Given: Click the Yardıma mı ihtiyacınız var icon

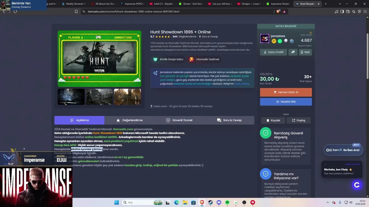Looking at the screenshot, I should 266,174.
